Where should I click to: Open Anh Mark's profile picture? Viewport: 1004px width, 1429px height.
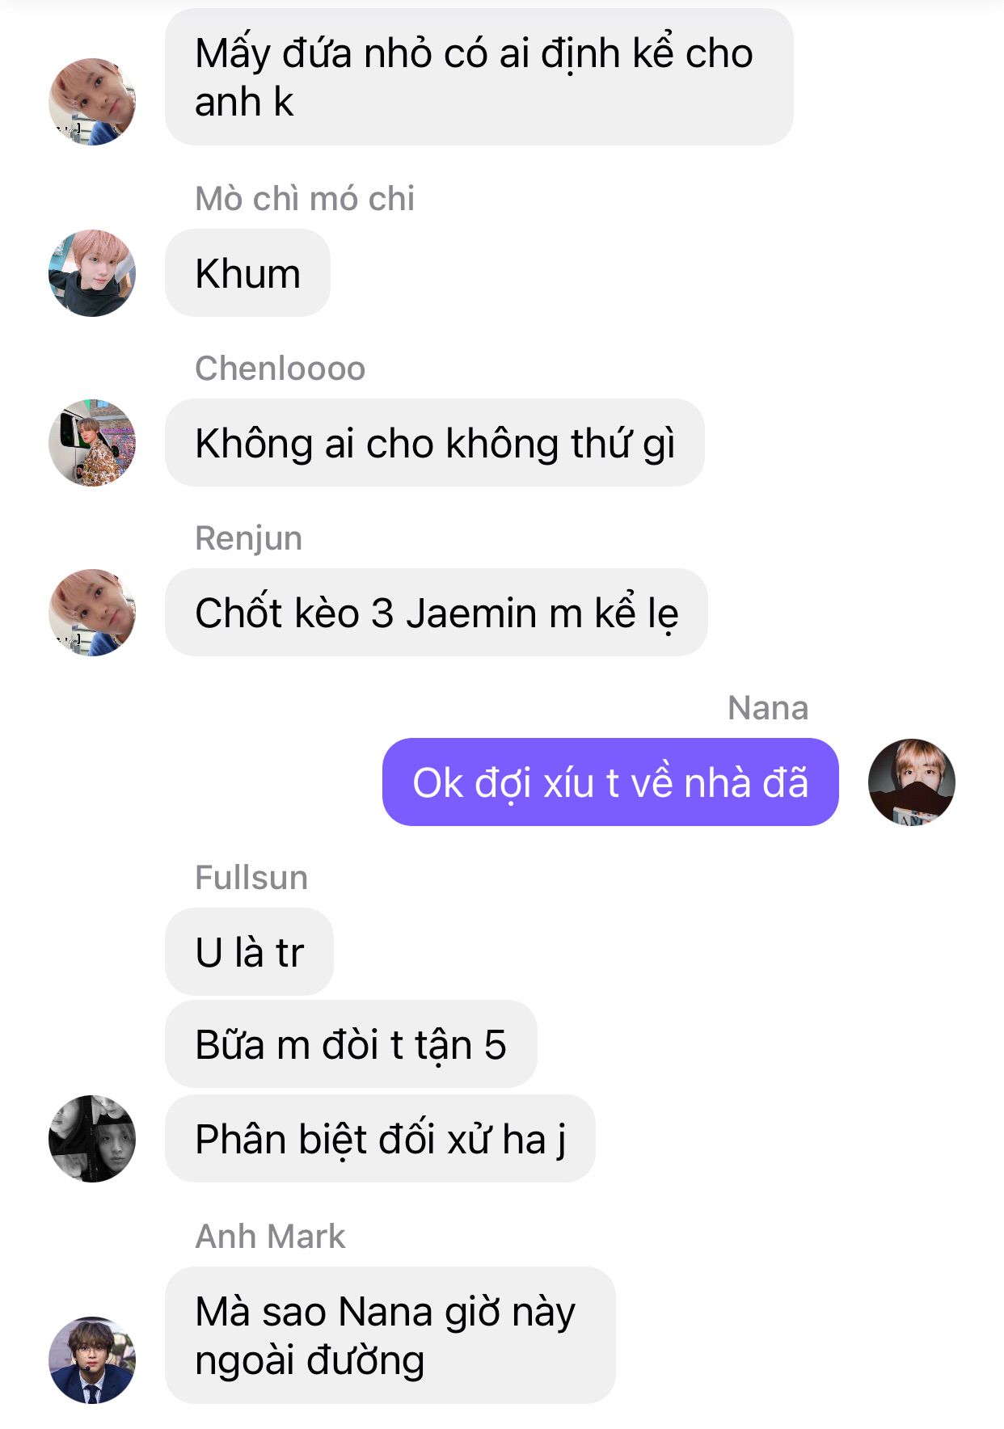point(92,1360)
